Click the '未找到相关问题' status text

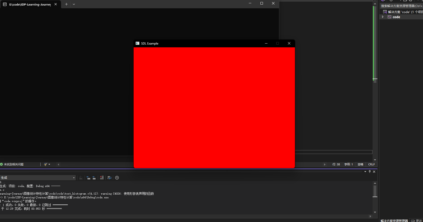click(x=14, y=164)
